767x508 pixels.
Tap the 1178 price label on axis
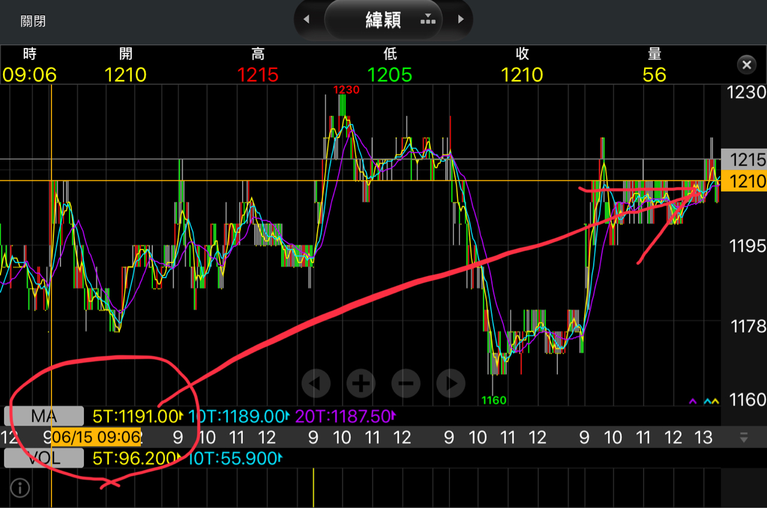747,326
